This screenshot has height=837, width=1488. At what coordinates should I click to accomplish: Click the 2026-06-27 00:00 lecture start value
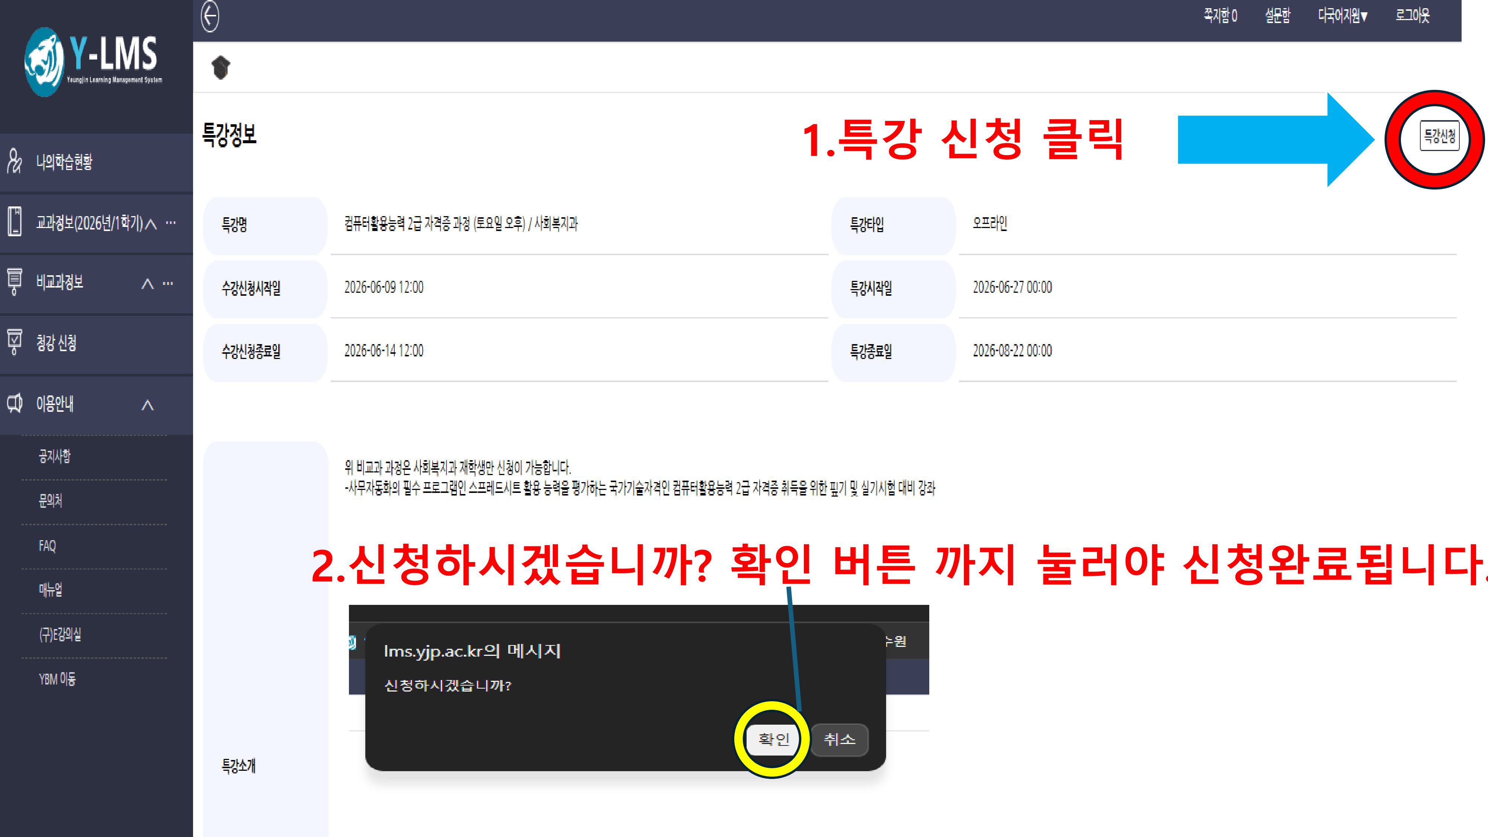click(1012, 287)
